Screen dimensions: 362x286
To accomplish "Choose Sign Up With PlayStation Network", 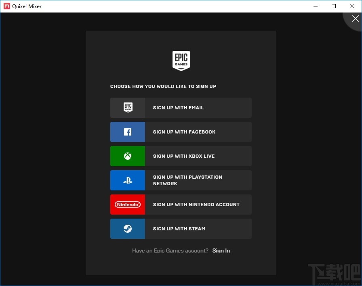I will (x=181, y=180).
